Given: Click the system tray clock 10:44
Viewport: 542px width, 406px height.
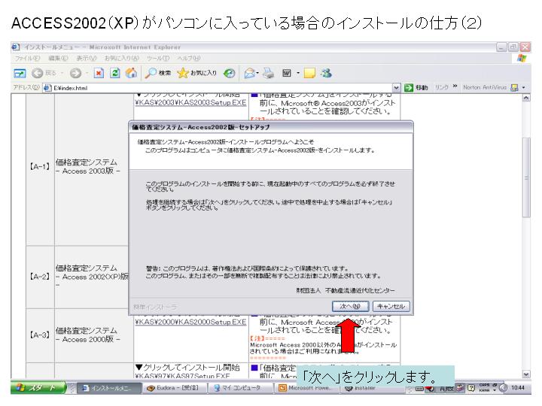Looking at the screenshot, I should (x=517, y=388).
